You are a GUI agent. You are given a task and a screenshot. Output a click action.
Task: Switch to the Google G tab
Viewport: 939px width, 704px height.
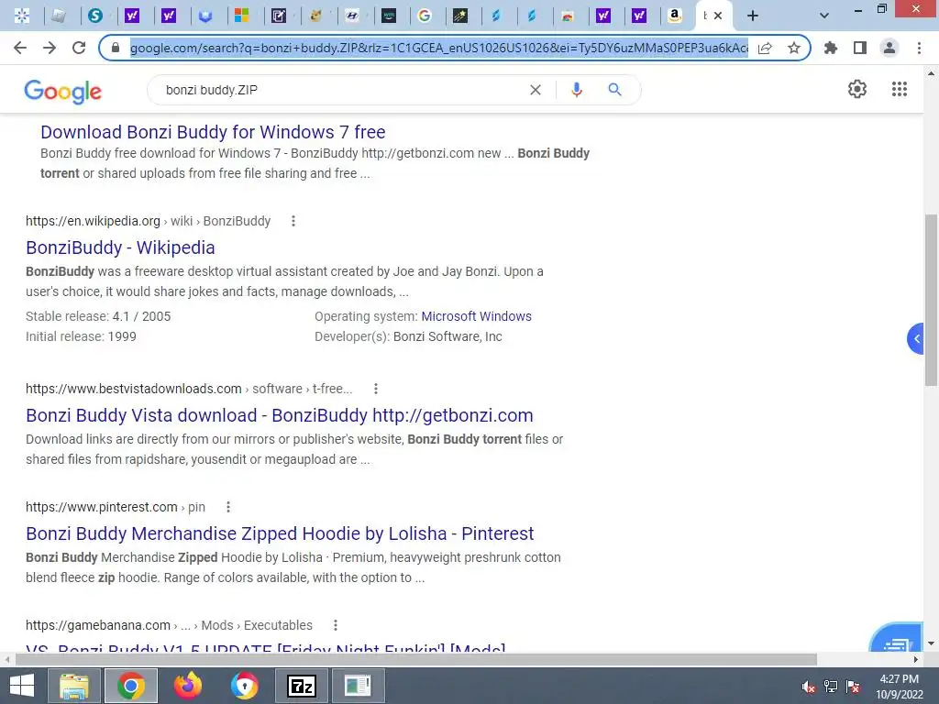pos(425,16)
